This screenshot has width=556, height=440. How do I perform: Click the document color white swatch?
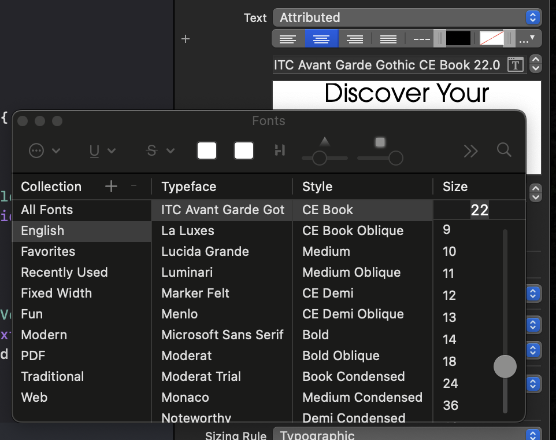(x=244, y=151)
